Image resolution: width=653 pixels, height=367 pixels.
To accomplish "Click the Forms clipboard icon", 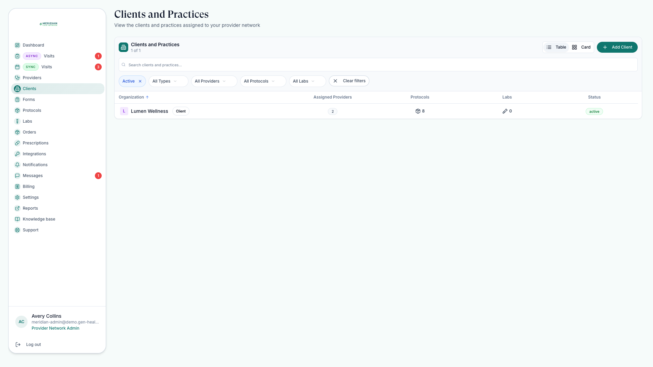I will 17,100.
